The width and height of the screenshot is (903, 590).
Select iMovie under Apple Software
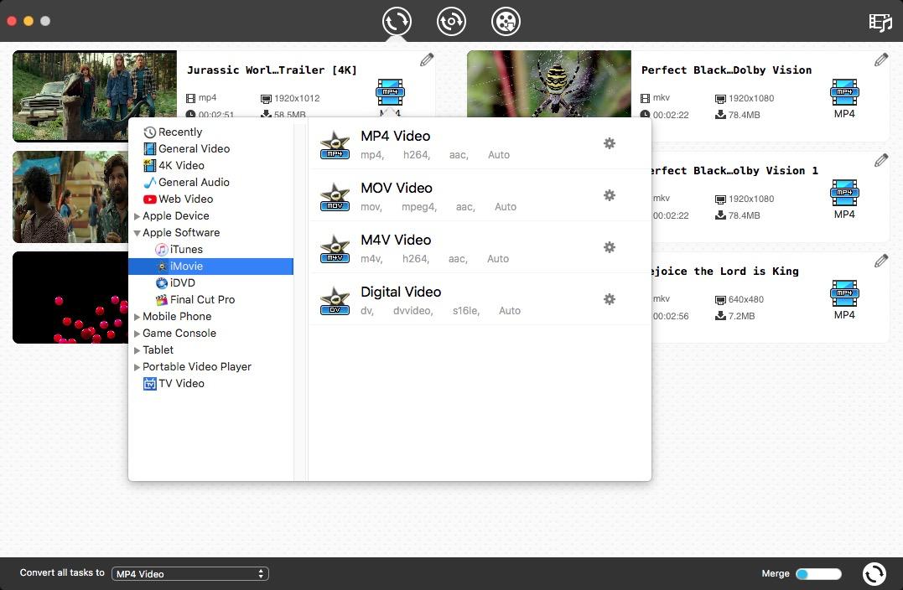[210, 266]
